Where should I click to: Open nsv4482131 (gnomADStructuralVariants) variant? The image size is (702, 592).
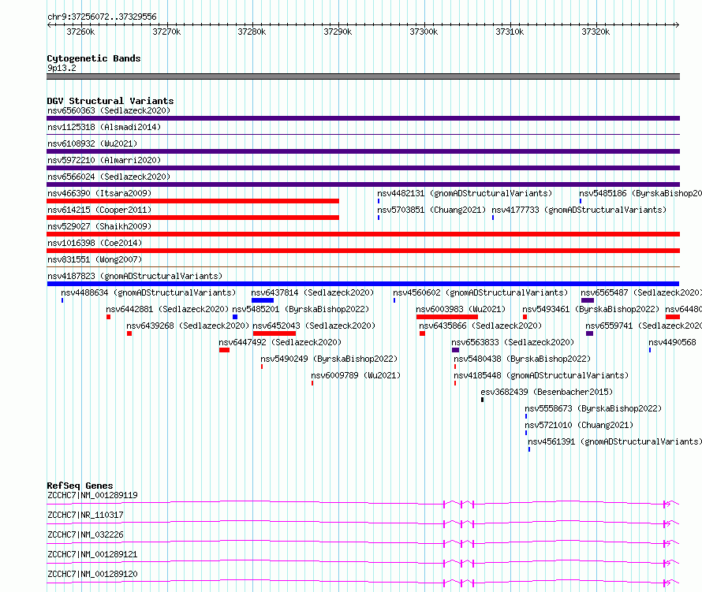[x=465, y=193]
